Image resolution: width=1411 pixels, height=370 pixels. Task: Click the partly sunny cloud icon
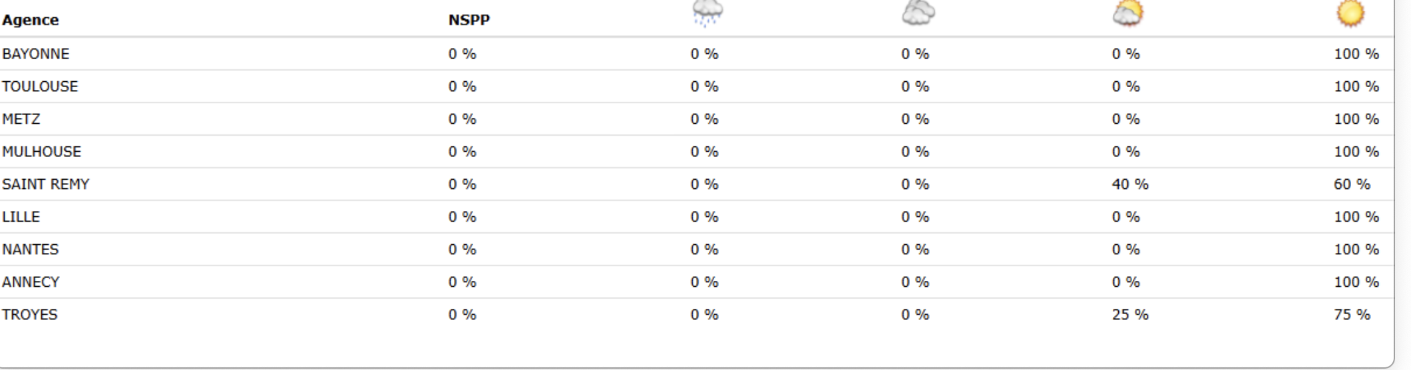(1128, 13)
